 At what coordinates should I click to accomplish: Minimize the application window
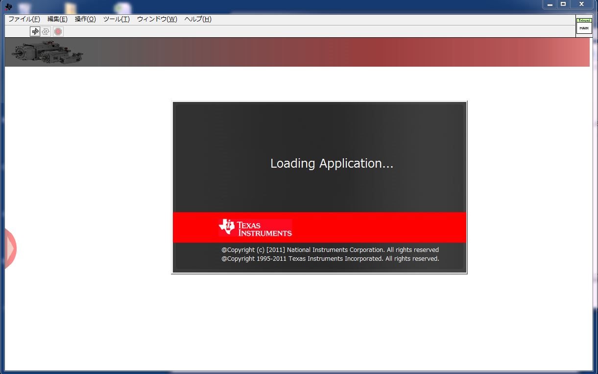550,4
